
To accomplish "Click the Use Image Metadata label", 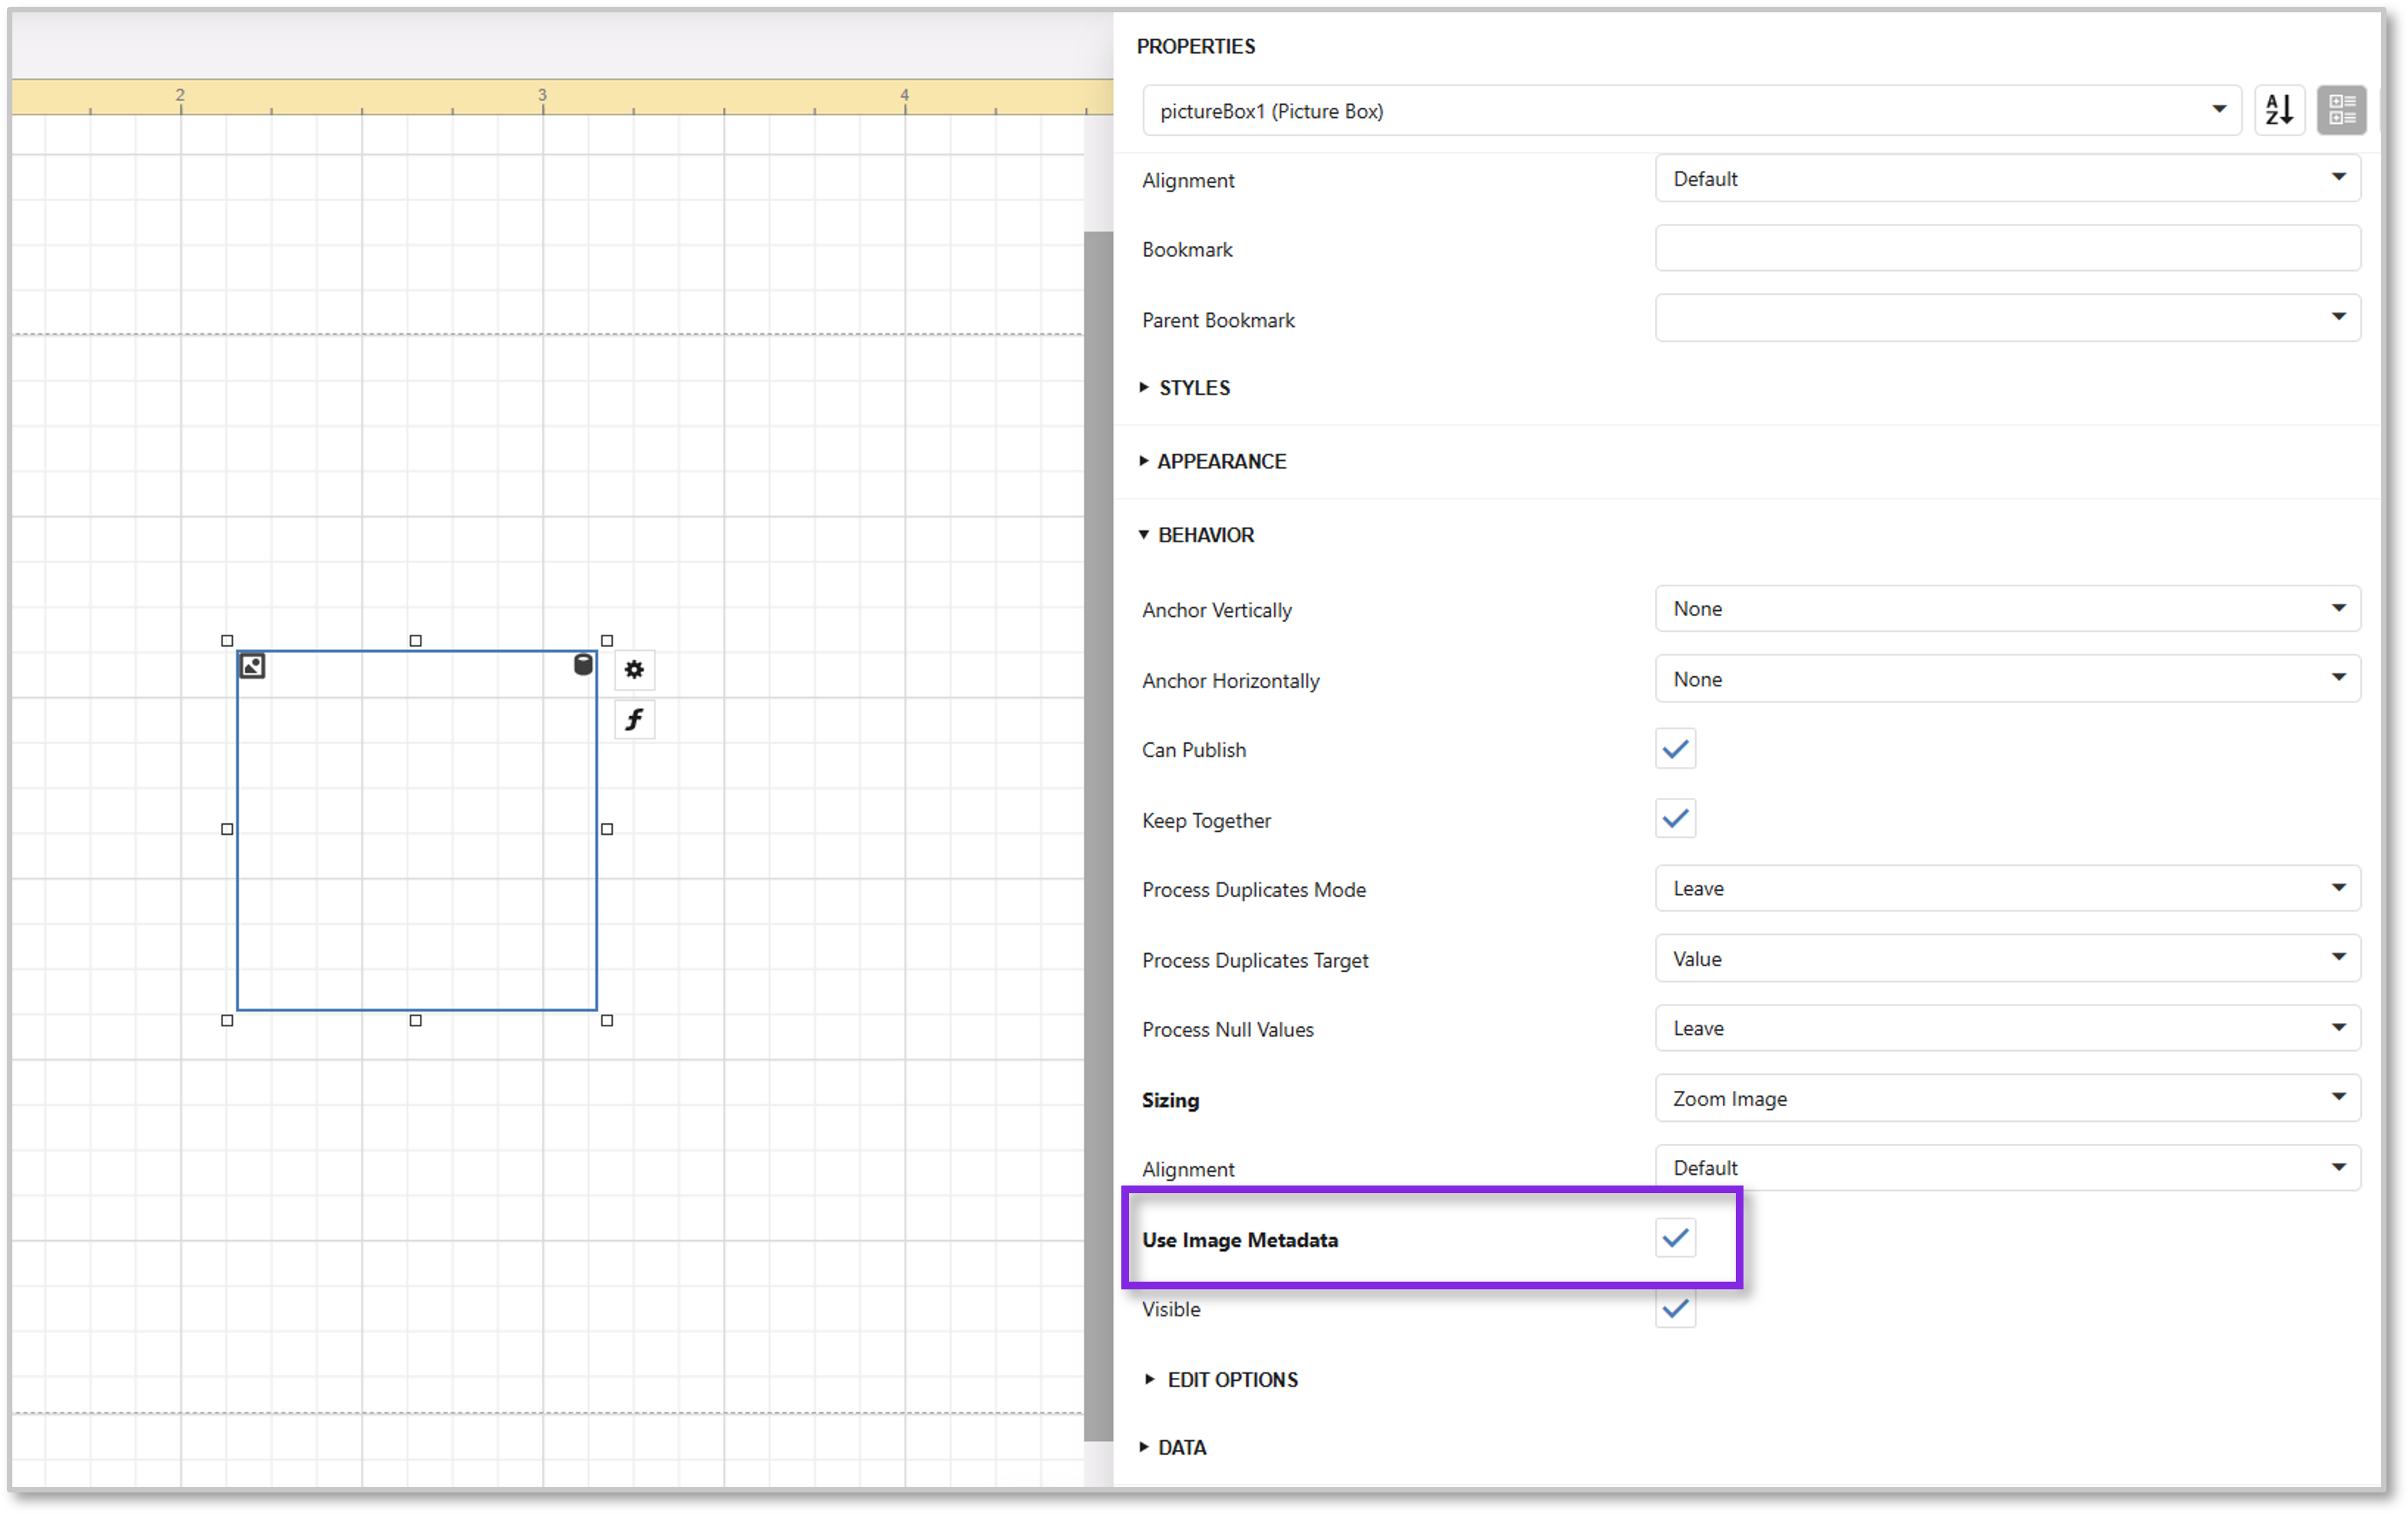I will click(1240, 1240).
